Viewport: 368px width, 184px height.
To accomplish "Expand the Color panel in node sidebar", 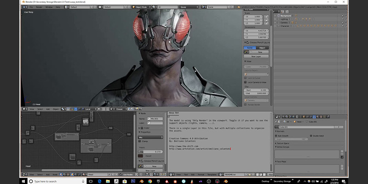I will 139,128.
